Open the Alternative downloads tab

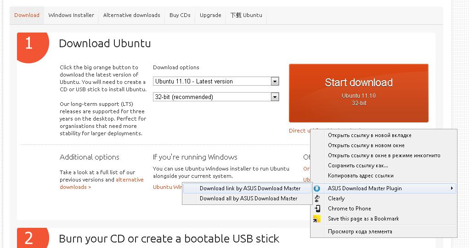132,15
